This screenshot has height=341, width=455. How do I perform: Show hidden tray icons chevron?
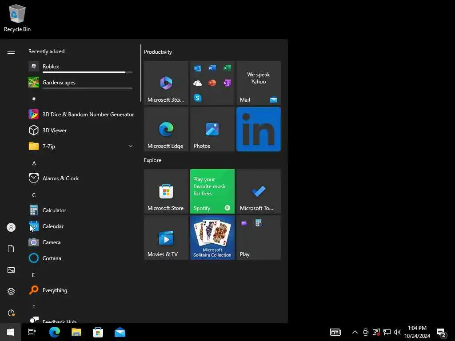point(355,332)
